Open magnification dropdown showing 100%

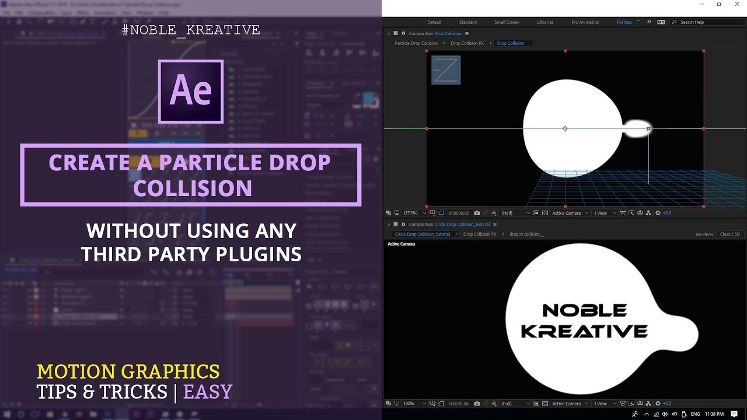(414, 404)
